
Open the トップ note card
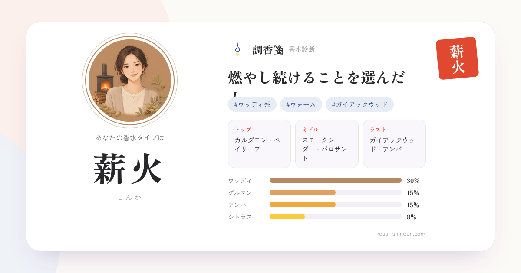(x=259, y=144)
